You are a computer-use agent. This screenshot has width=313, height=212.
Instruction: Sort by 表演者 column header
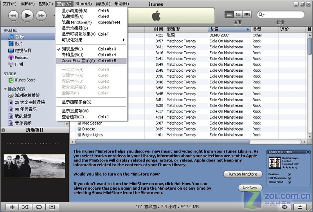[x=186, y=29]
